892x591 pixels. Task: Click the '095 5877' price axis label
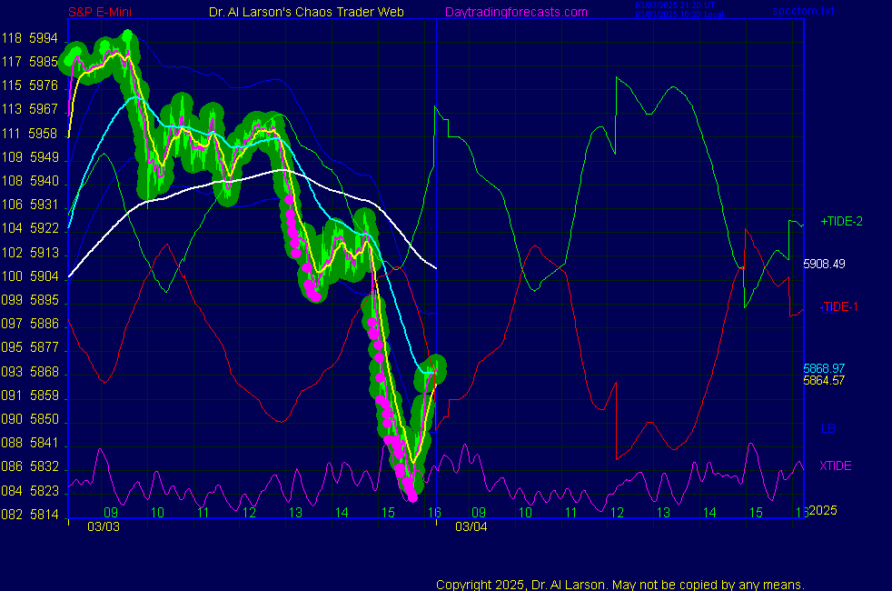[x=30, y=347]
